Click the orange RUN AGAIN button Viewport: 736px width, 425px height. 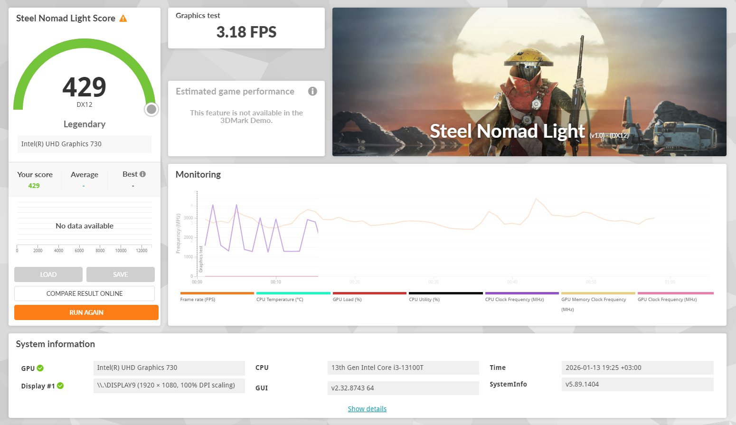click(86, 312)
